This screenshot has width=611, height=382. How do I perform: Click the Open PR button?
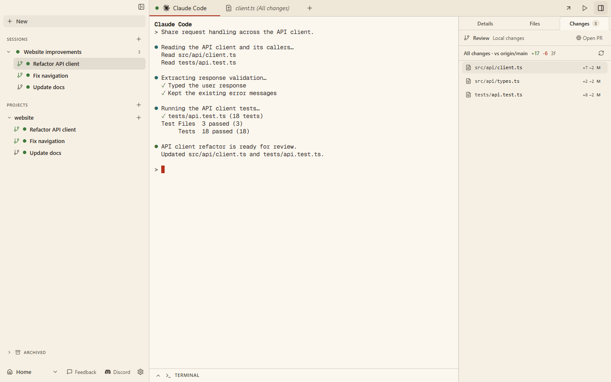(x=589, y=38)
